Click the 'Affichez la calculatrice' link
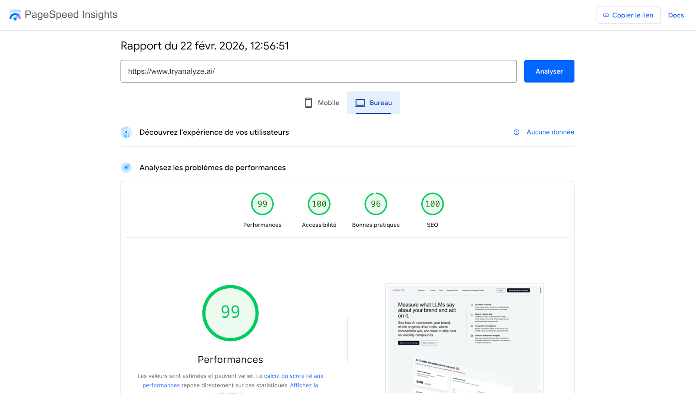This screenshot has width=695, height=394. pos(304,385)
